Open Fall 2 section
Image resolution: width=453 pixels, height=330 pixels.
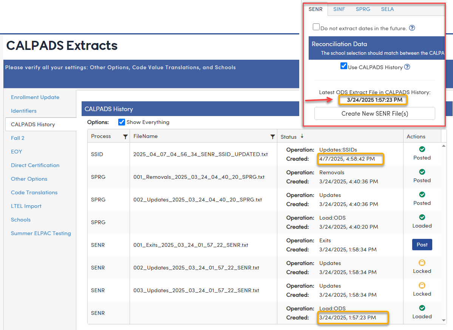tap(18, 138)
